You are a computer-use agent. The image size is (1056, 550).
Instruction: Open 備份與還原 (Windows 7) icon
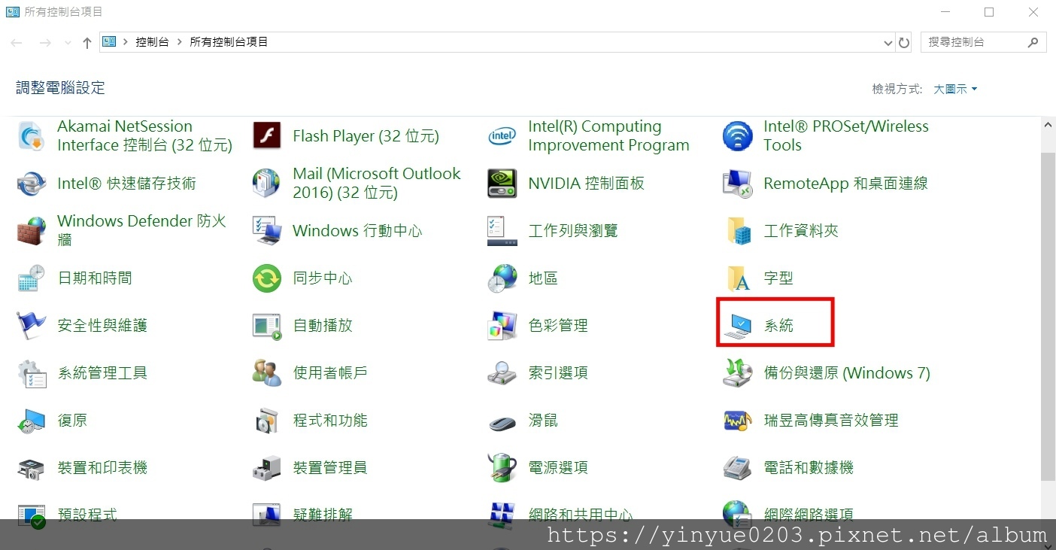tap(738, 373)
